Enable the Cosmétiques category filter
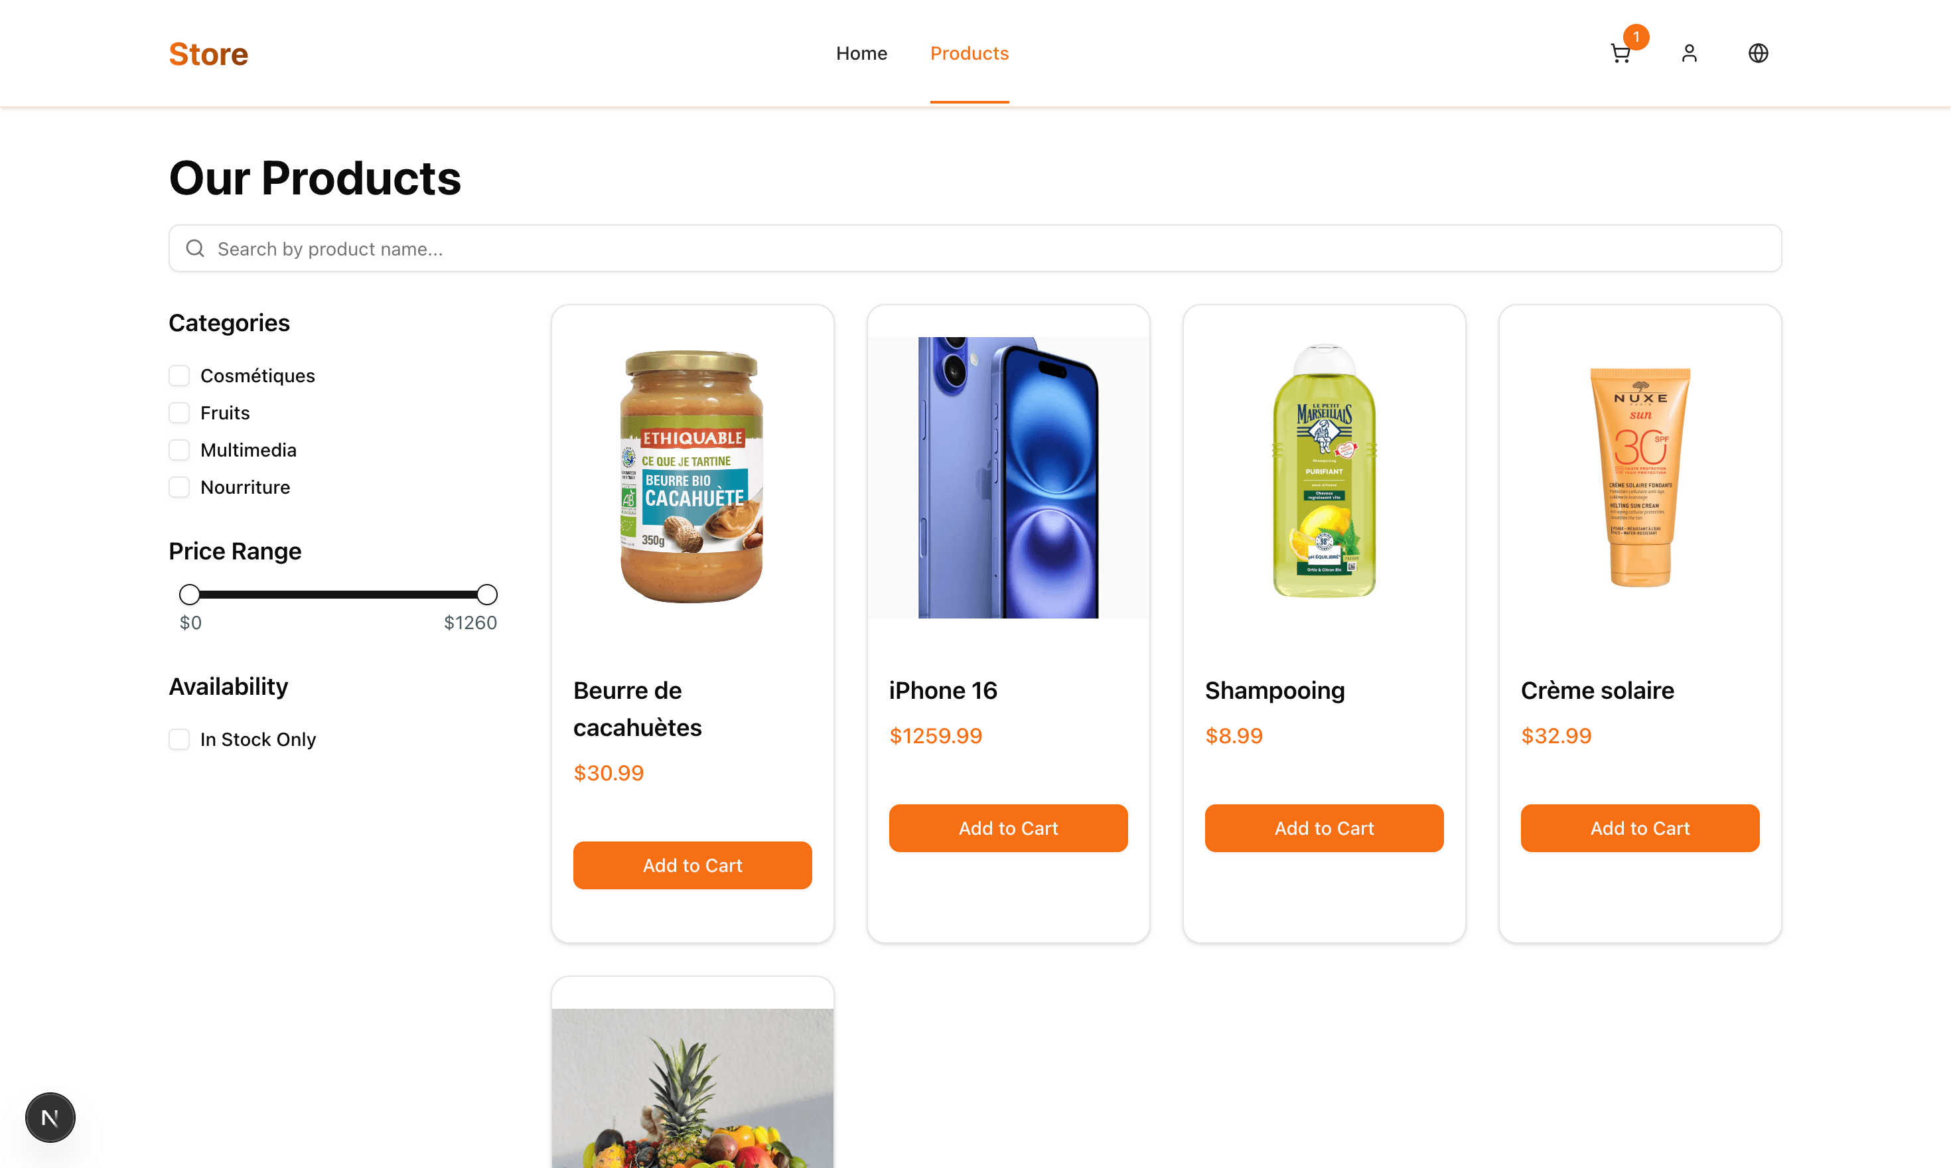This screenshot has width=1951, height=1168. [179, 376]
